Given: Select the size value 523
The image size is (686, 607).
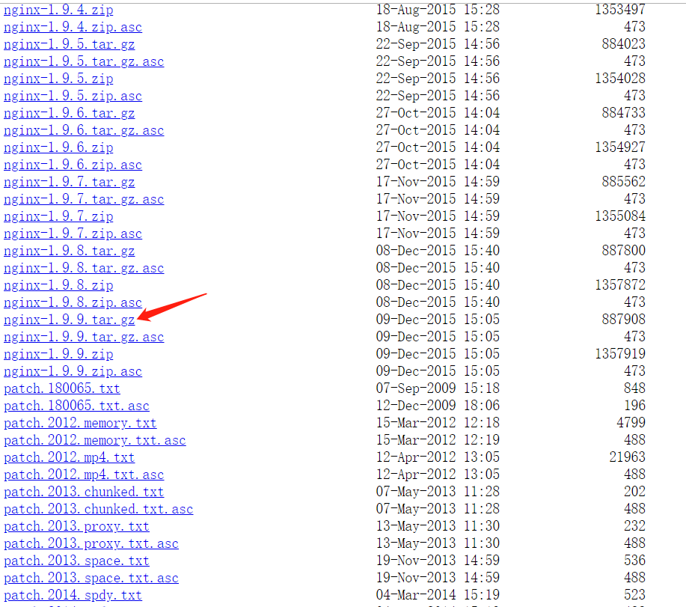Looking at the screenshot, I should point(634,595).
